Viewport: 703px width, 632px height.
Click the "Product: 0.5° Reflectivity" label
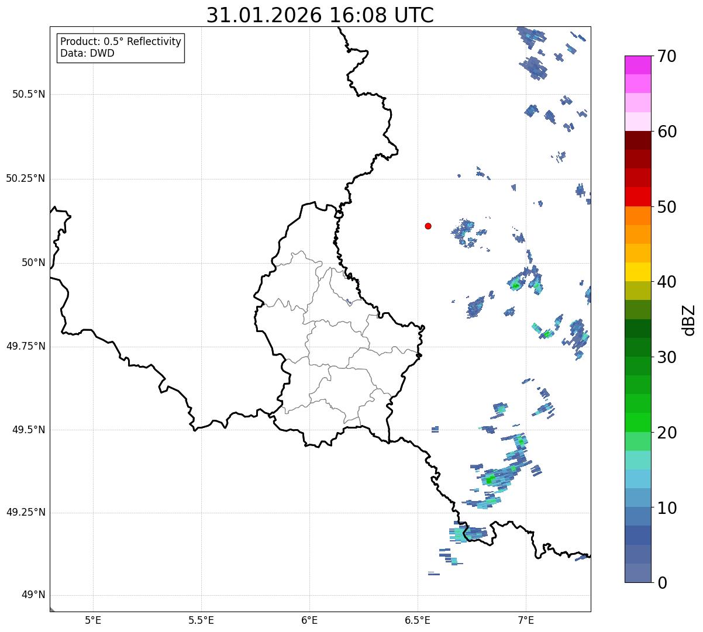click(120, 42)
